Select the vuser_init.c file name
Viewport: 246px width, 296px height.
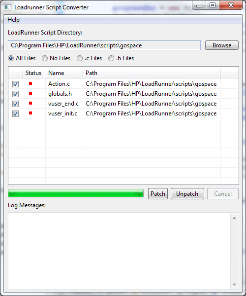point(62,113)
